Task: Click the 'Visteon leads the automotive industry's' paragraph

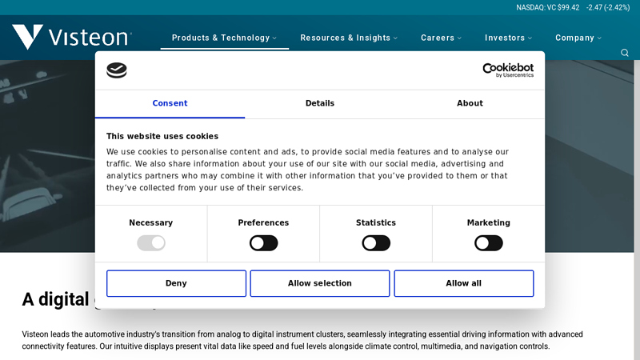Action: click(302, 340)
